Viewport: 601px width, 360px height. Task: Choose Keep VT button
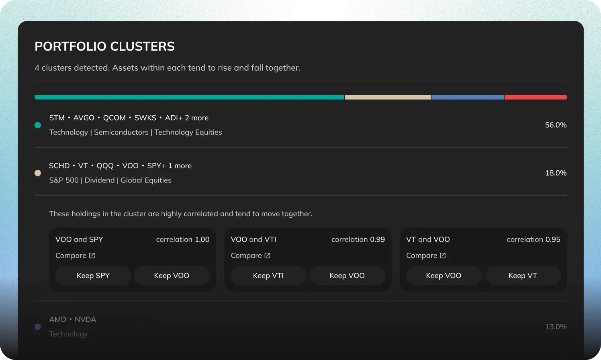tap(523, 276)
